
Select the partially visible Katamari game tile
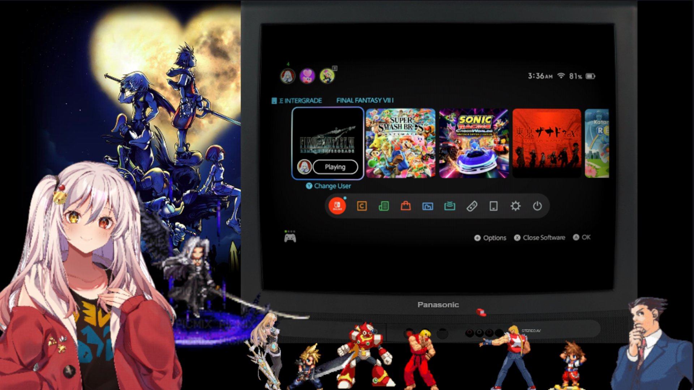(597, 143)
